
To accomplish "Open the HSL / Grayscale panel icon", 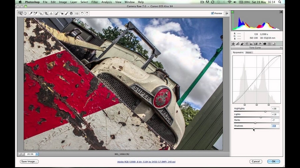I will point(247,44).
